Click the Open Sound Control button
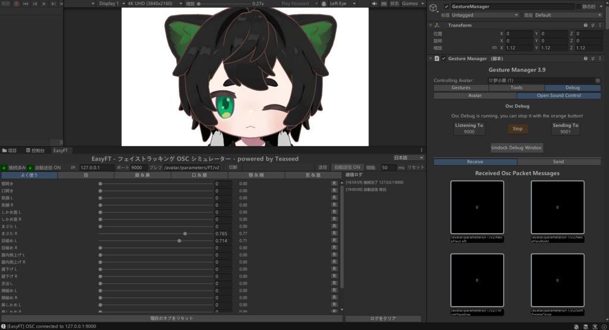 point(559,96)
